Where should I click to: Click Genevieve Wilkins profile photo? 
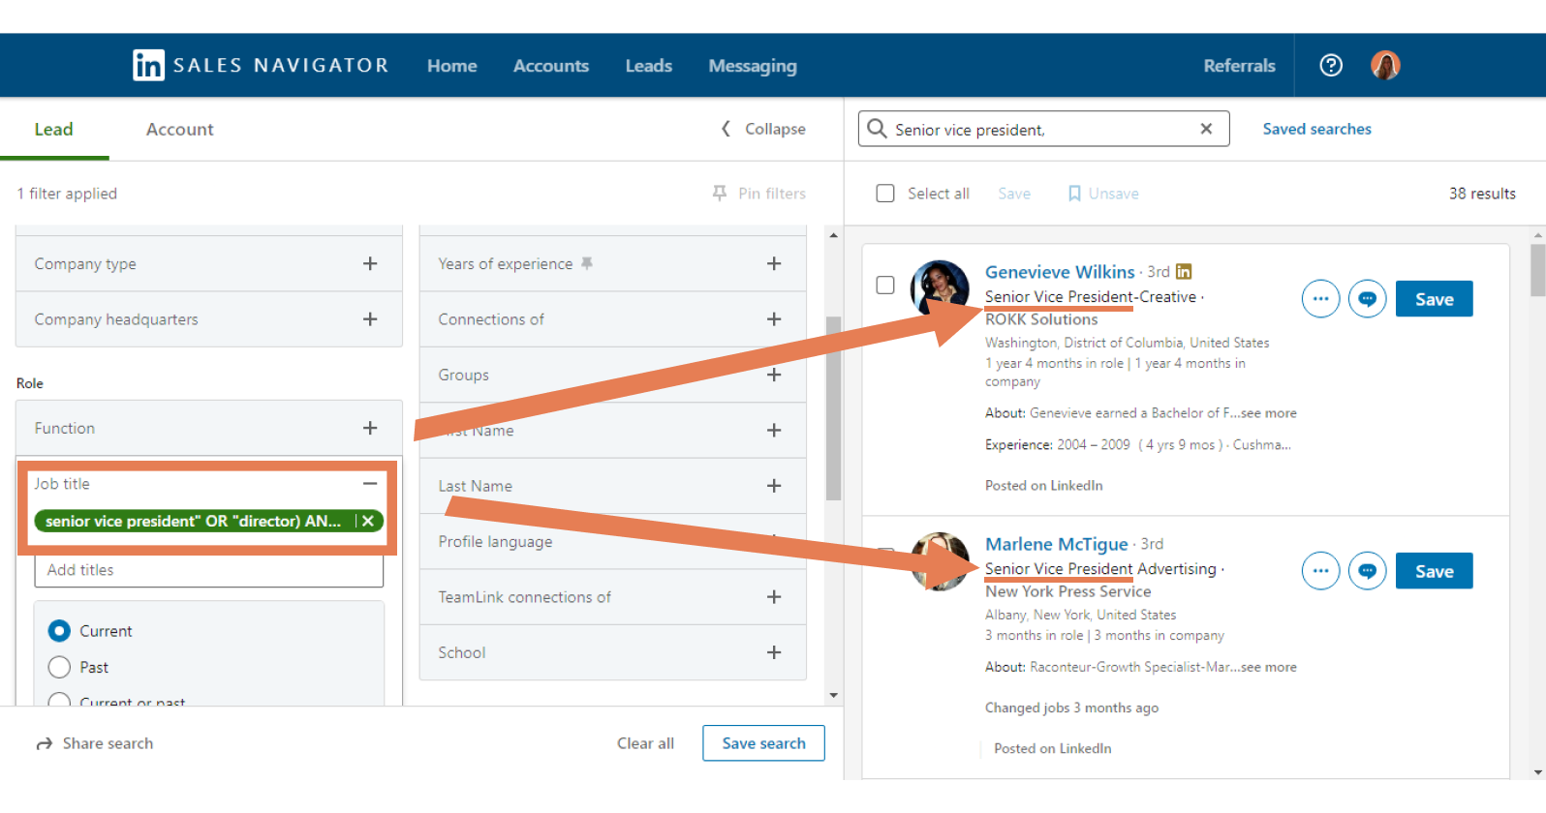[x=940, y=288]
